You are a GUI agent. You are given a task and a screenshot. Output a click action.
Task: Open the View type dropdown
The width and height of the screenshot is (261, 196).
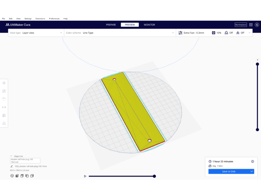pyautogui.click(x=36, y=33)
